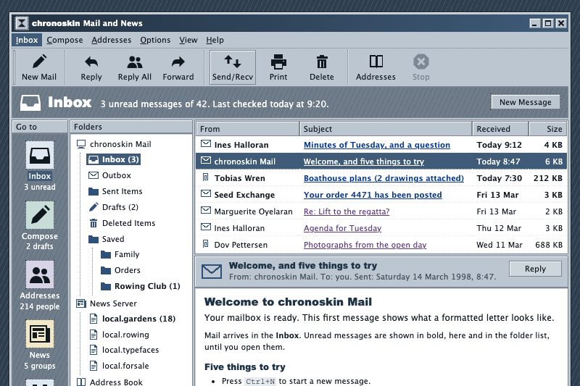The width and height of the screenshot is (580, 386).
Task: Click the Drafts pencil icon in folder tree
Action: tap(94, 207)
